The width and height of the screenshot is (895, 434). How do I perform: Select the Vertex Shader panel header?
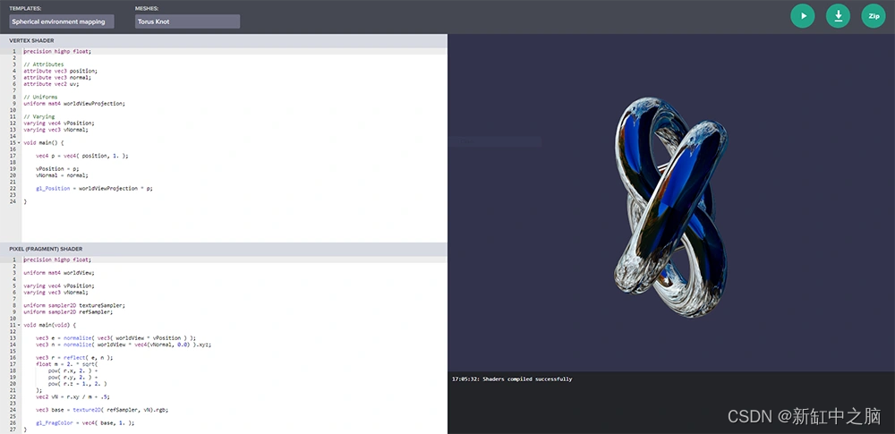(x=224, y=40)
